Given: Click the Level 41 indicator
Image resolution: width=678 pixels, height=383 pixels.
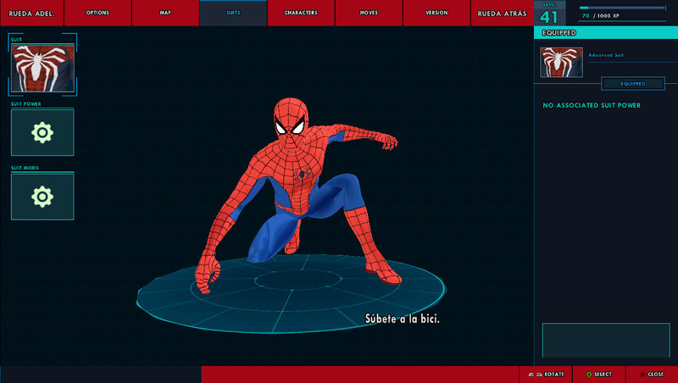Looking at the screenshot, I should (x=549, y=14).
